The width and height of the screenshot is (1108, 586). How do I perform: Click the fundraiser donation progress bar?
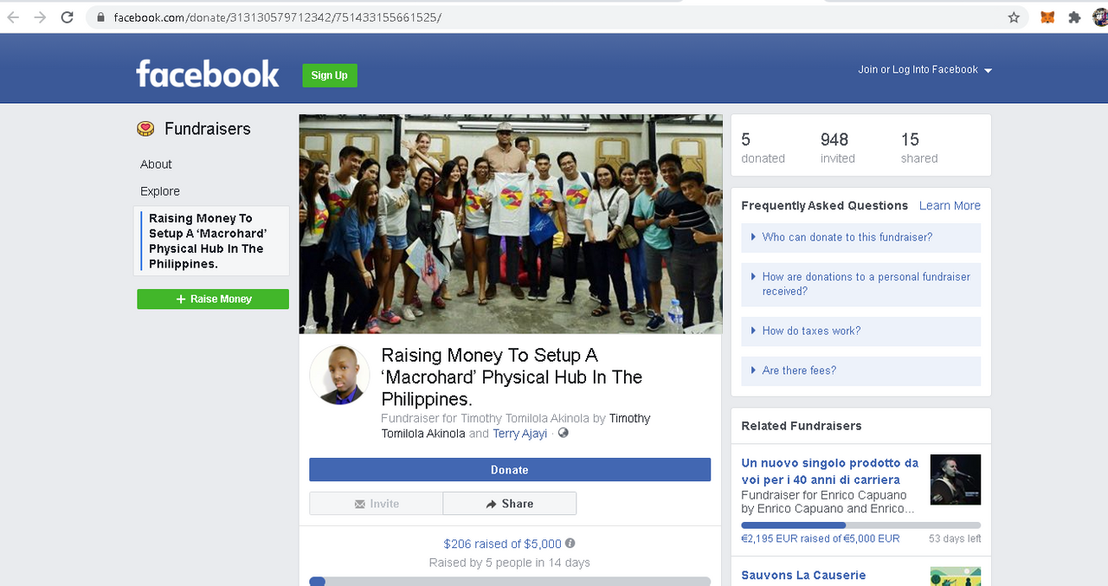pyautogui.click(x=510, y=581)
